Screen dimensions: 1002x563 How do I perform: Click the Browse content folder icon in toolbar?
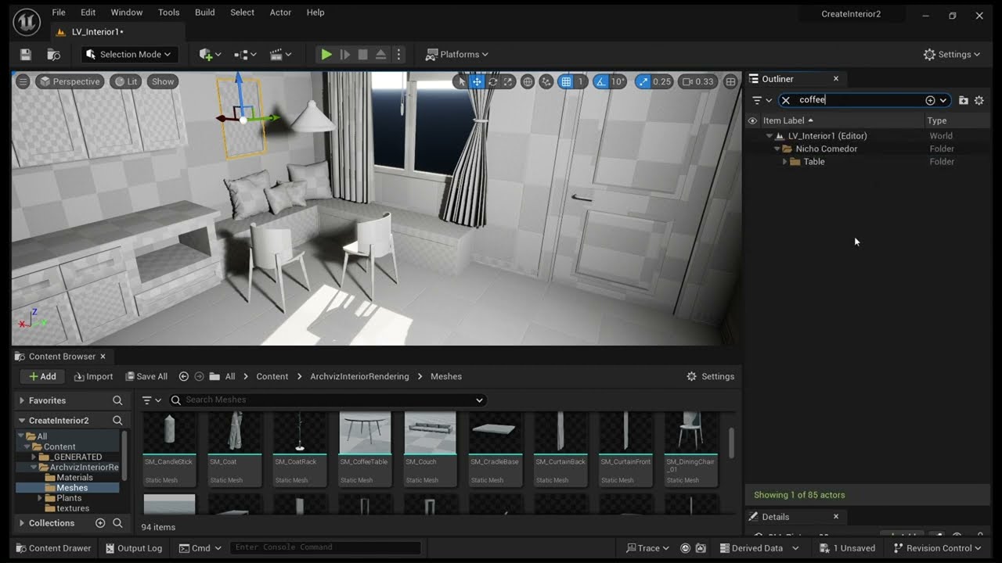[54, 55]
